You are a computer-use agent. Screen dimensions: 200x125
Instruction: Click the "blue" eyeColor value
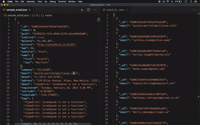tap(42, 52)
